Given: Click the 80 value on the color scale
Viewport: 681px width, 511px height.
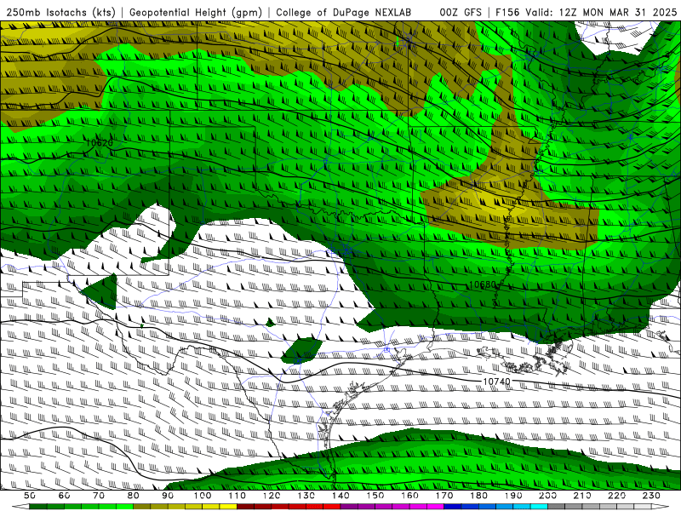Looking at the screenshot, I should pos(134,496).
